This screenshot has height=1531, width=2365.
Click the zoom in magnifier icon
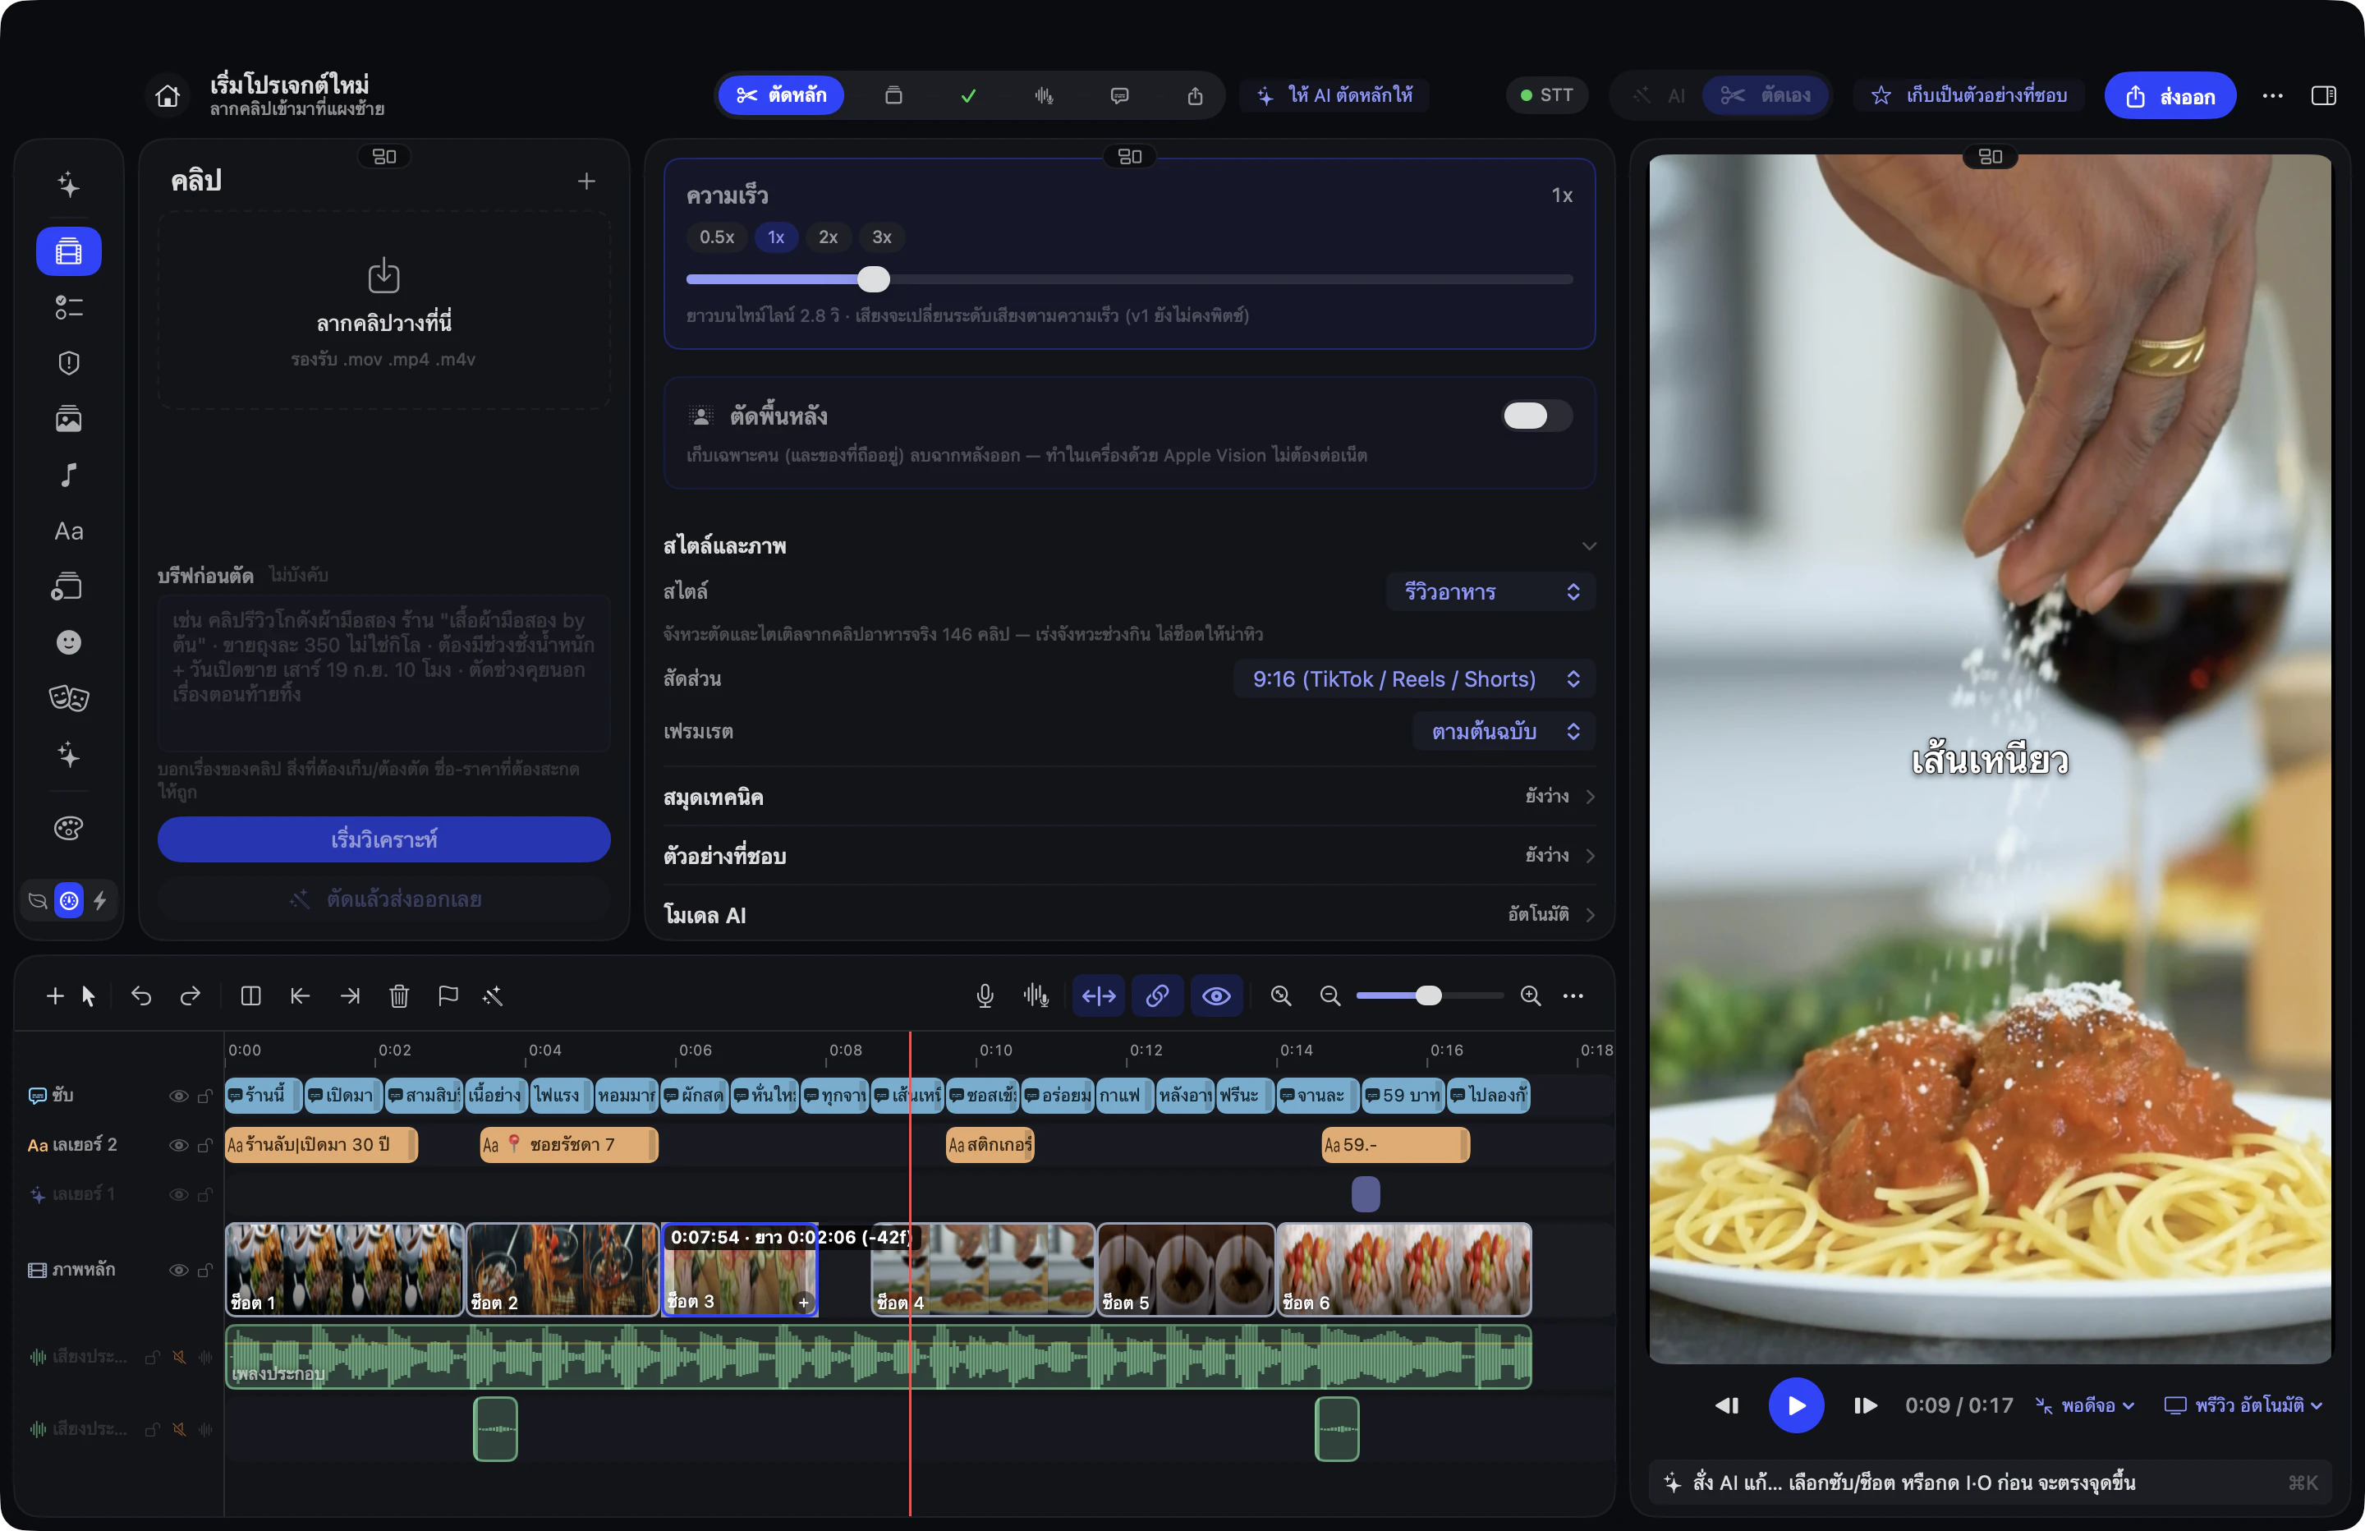pyautogui.click(x=1531, y=995)
